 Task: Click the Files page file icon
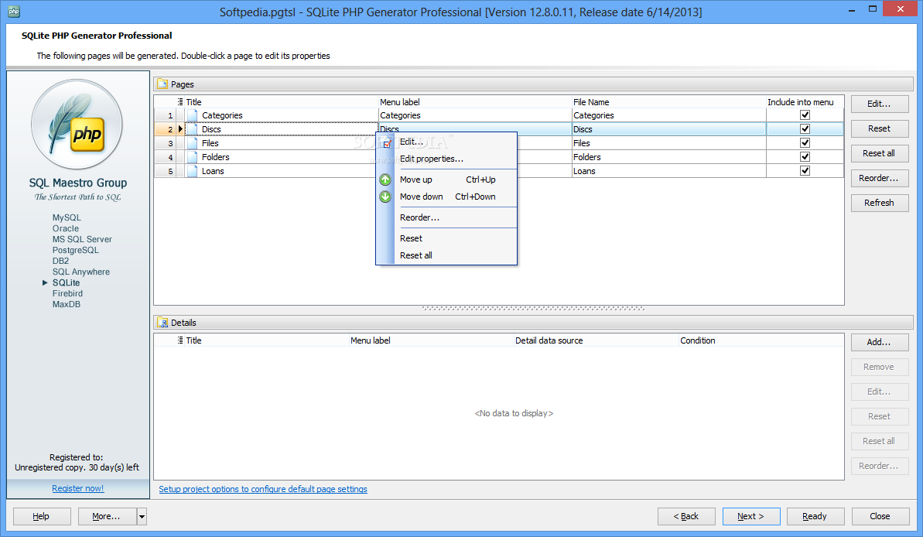193,143
